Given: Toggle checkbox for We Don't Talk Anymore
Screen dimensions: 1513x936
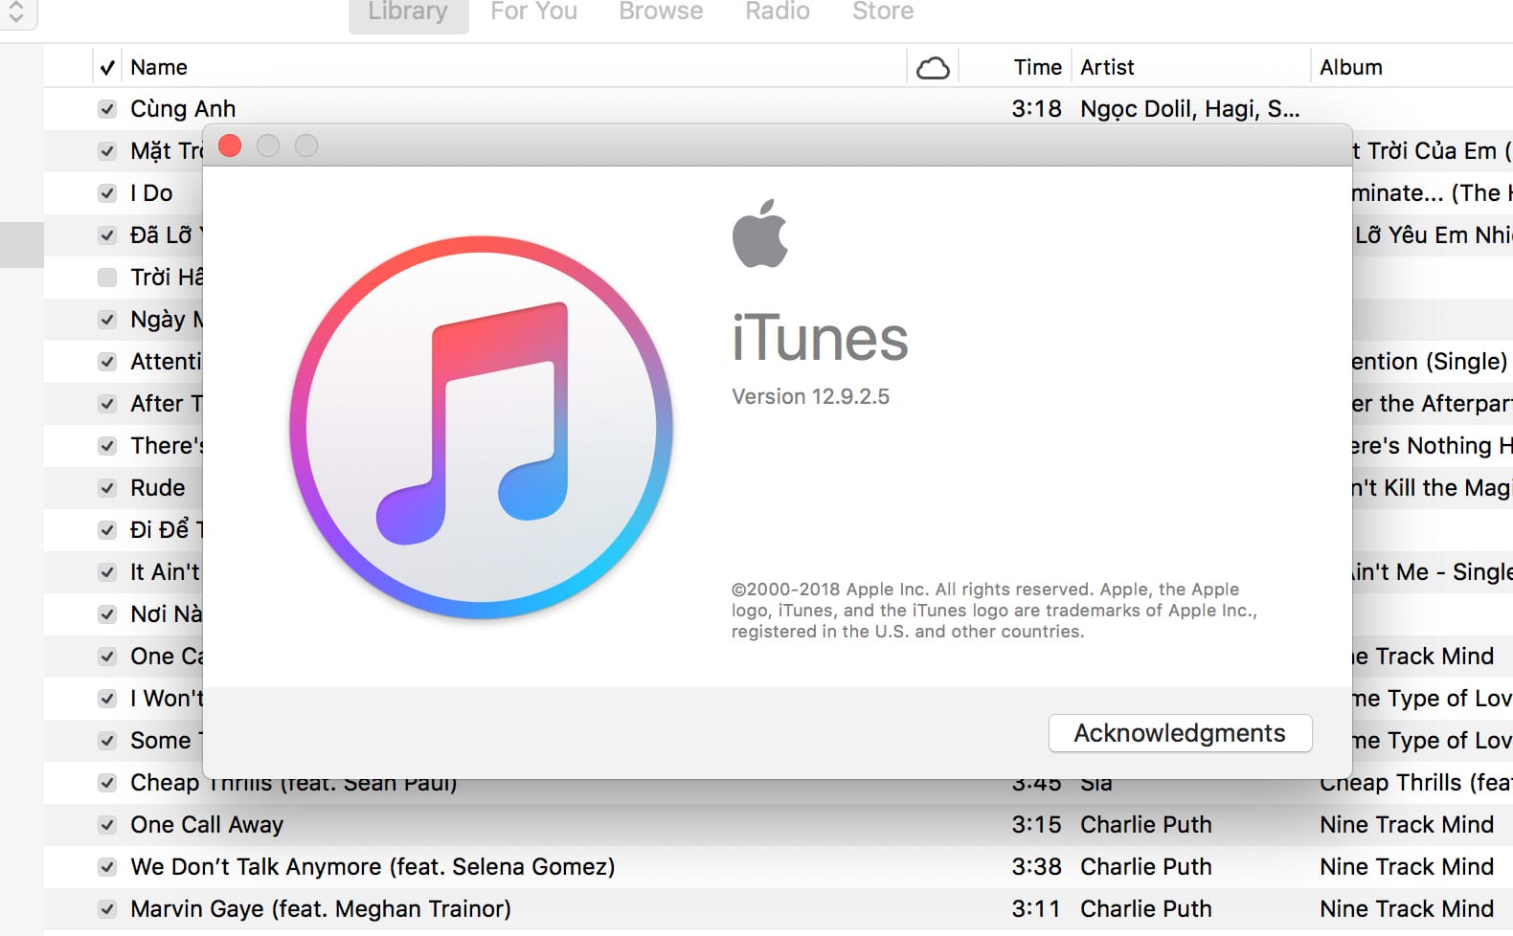Looking at the screenshot, I should pyautogui.click(x=107, y=867).
